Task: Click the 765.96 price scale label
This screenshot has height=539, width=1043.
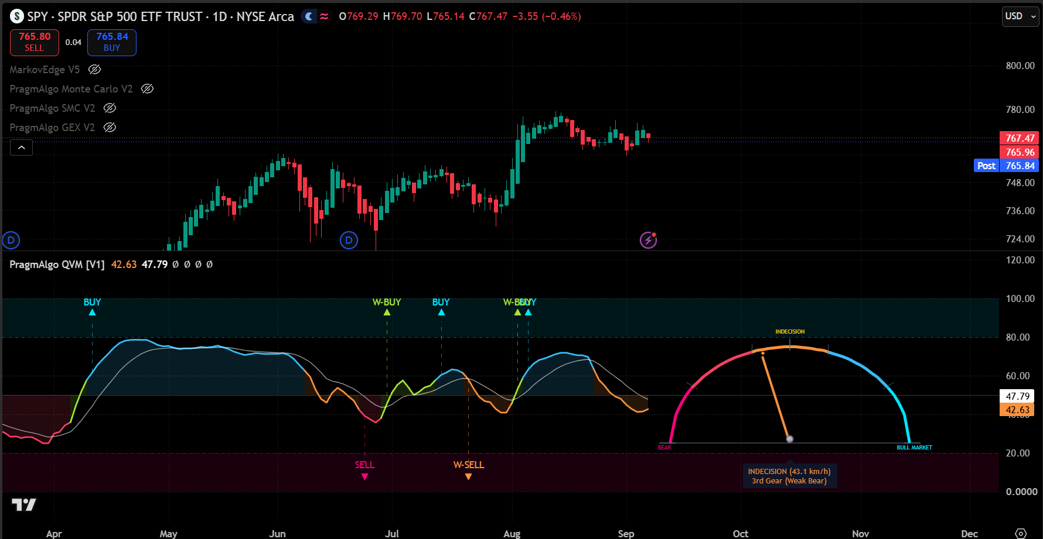Action: click(1020, 152)
